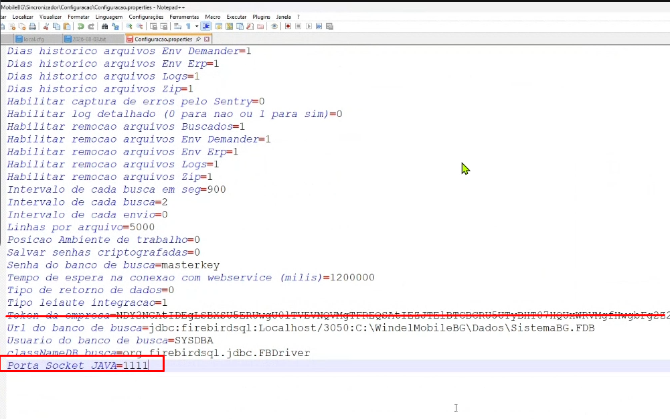
Task: Click the Save Recorded Macro icon
Action: [x=329, y=27]
